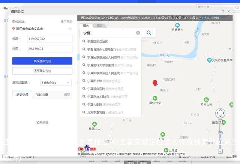The height and width of the screenshot is (164, 240).
Task: Click the magnifier search button beside 宁夏
Action: click(149, 33)
